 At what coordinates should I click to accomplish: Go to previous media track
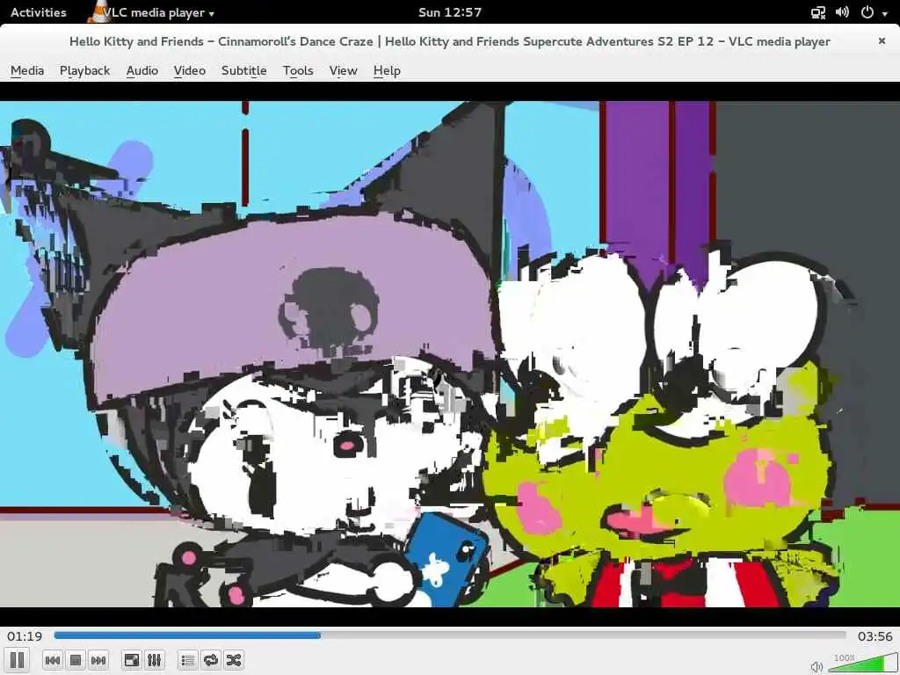[x=52, y=660]
